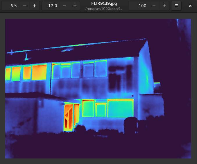197x164 pixels.
Task: Decrease the 12.0 value with minus button
Action: click(x=65, y=6)
